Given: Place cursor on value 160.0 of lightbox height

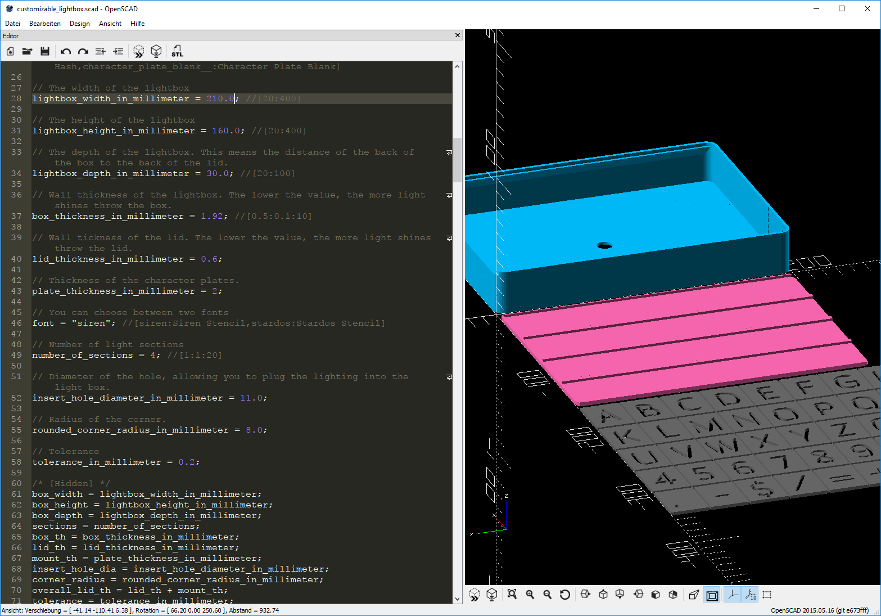Looking at the screenshot, I should pyautogui.click(x=225, y=131).
